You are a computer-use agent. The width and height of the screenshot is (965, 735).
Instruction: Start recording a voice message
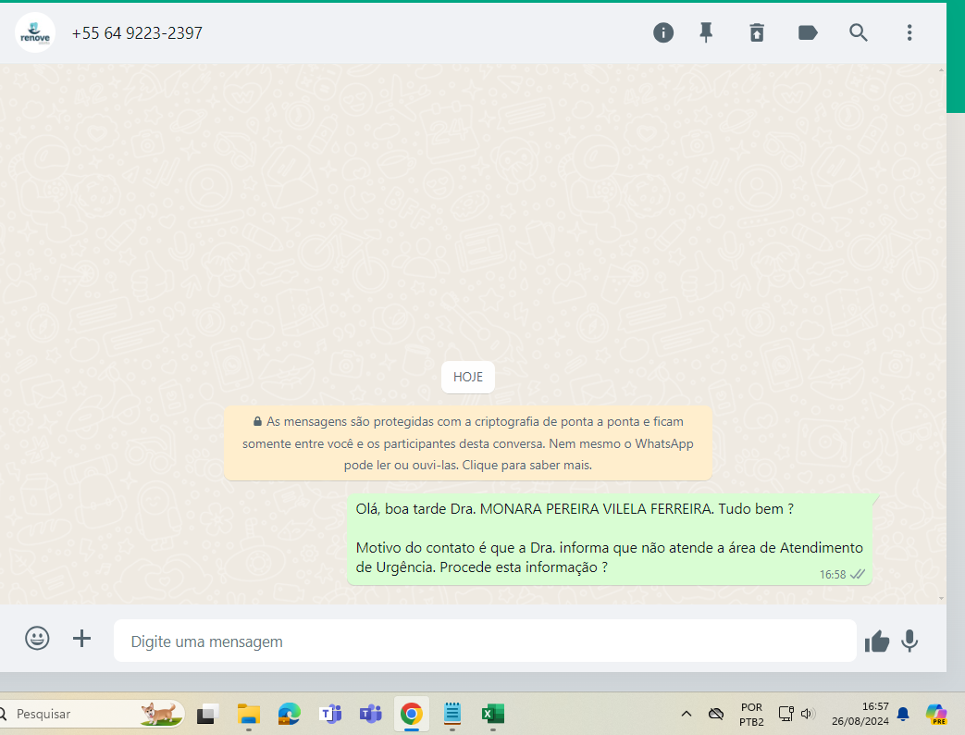coord(909,641)
